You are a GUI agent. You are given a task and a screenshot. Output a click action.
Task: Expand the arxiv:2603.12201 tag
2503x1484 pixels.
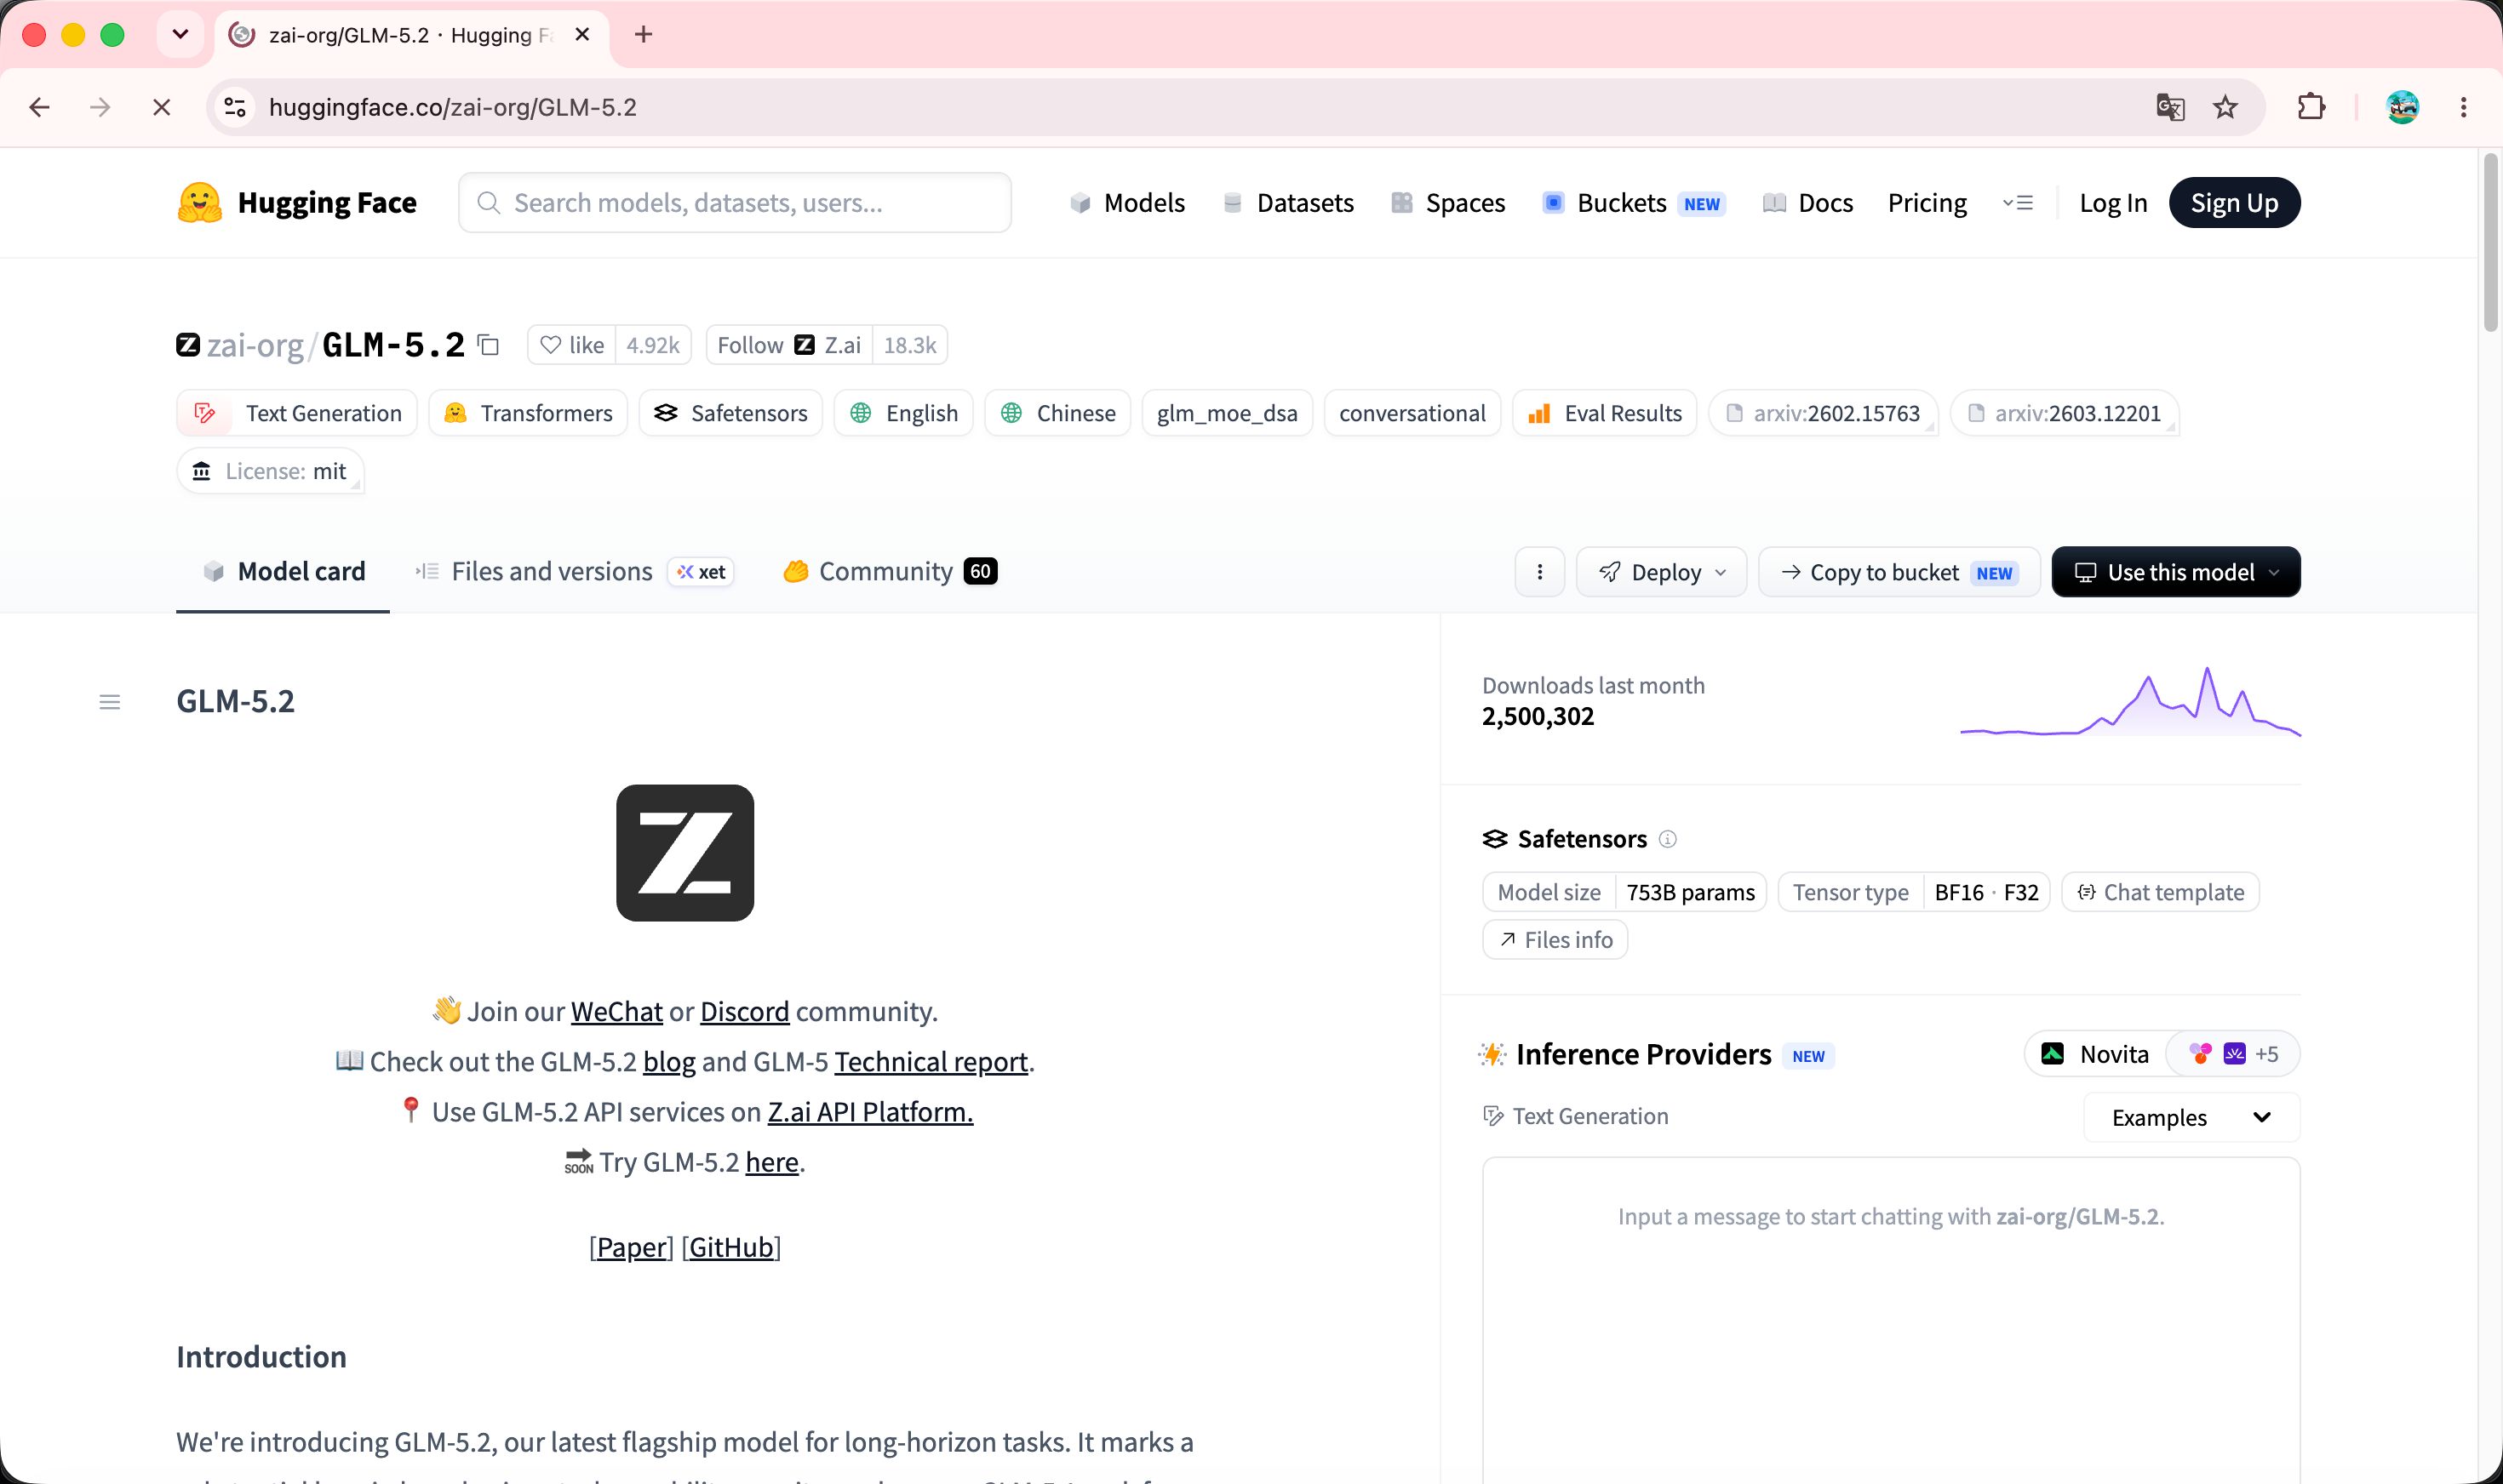coord(2065,413)
